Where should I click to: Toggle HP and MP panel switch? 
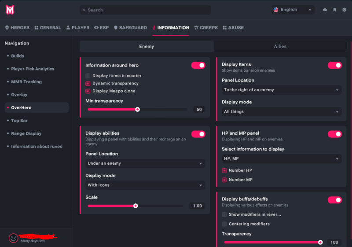[x=335, y=134]
